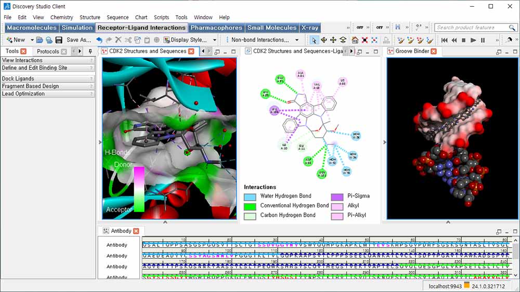Expand the Fragment Based Design group
This screenshot has width=520, height=292.
coord(48,86)
